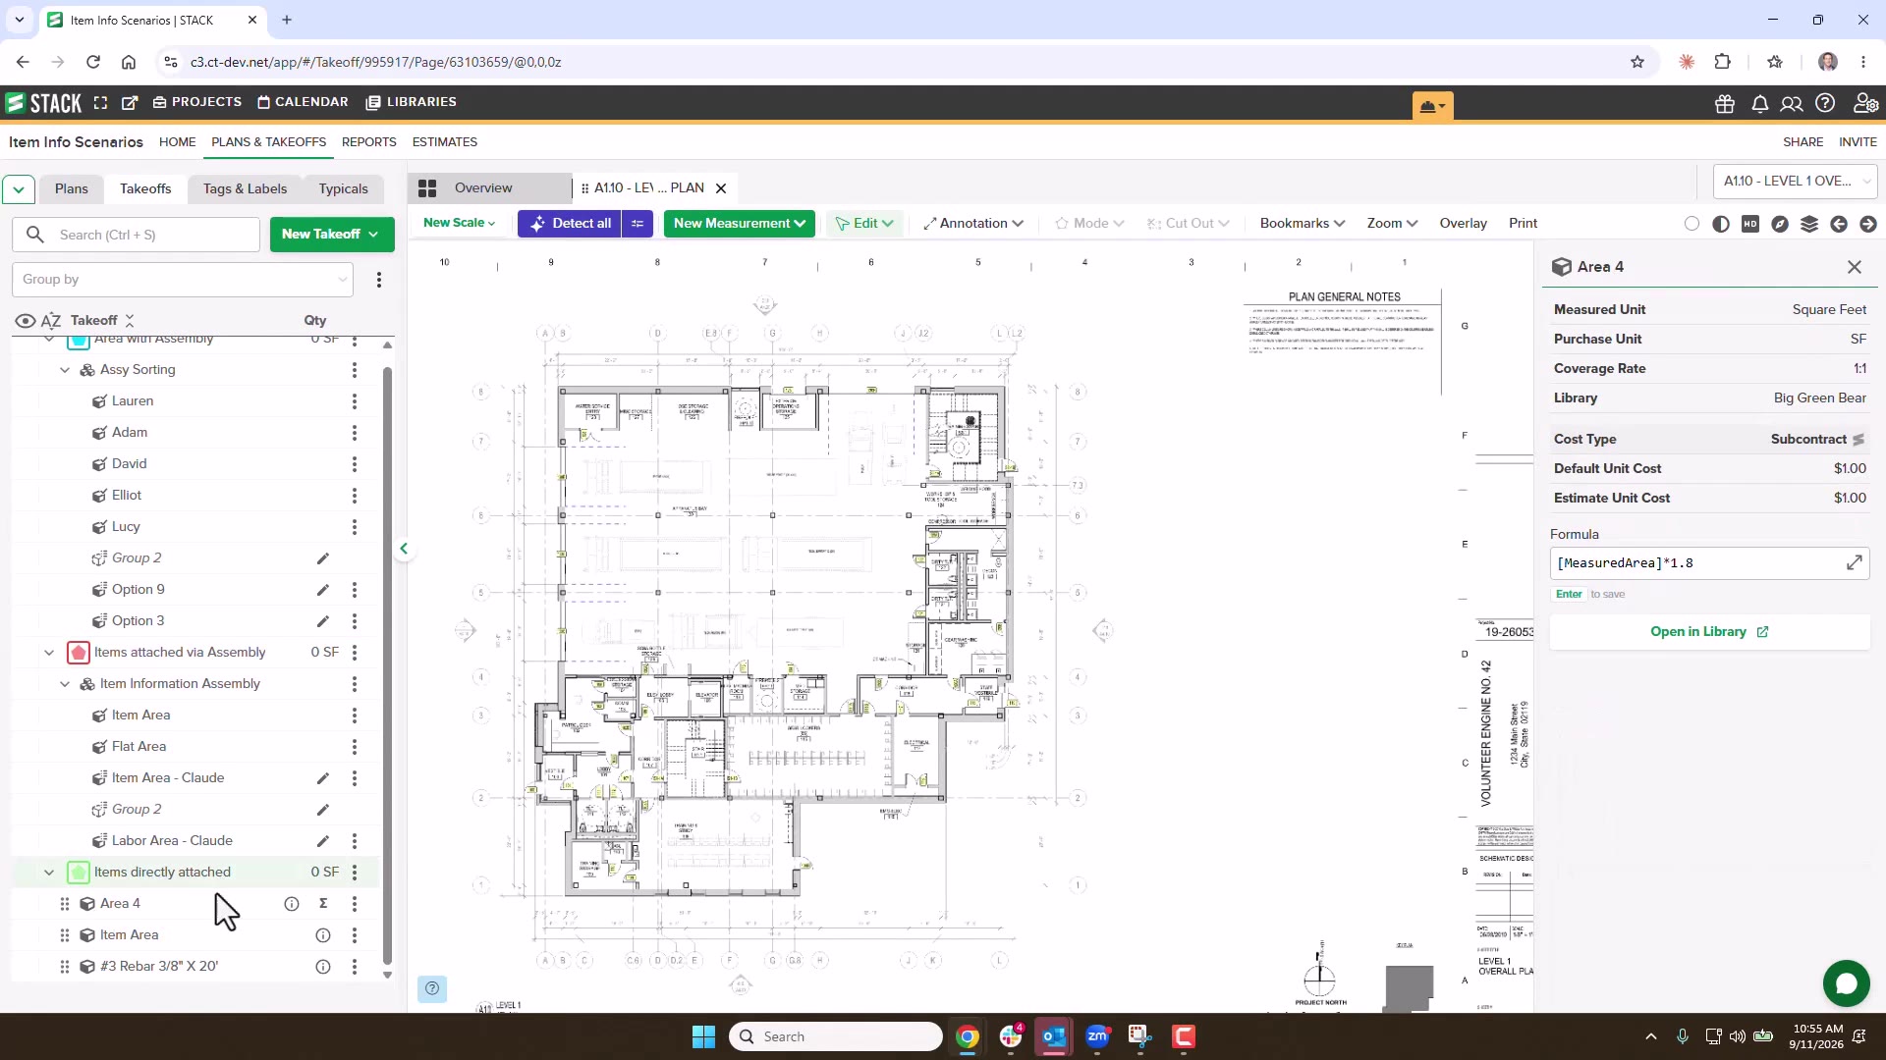Screen dimensions: 1886x1060
Task: Open the Bookmarks dropdown menu
Action: point(1302,224)
